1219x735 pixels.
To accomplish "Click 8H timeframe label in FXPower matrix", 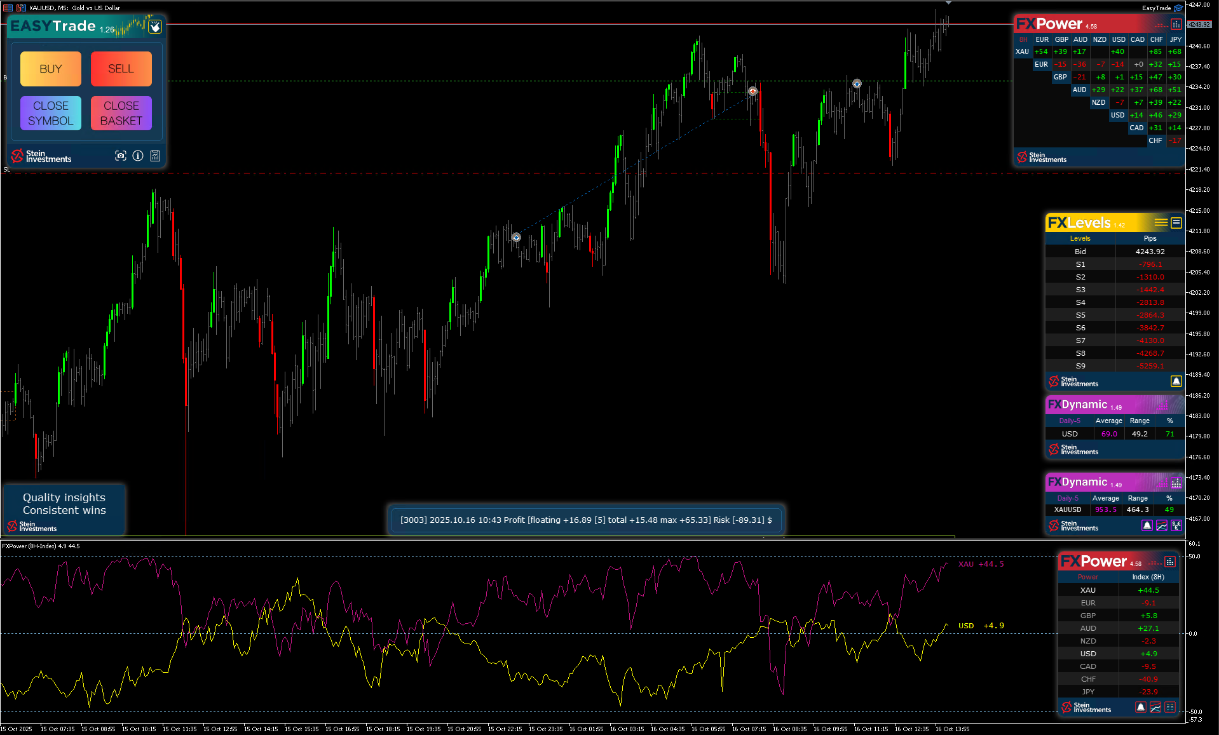I will point(1023,39).
